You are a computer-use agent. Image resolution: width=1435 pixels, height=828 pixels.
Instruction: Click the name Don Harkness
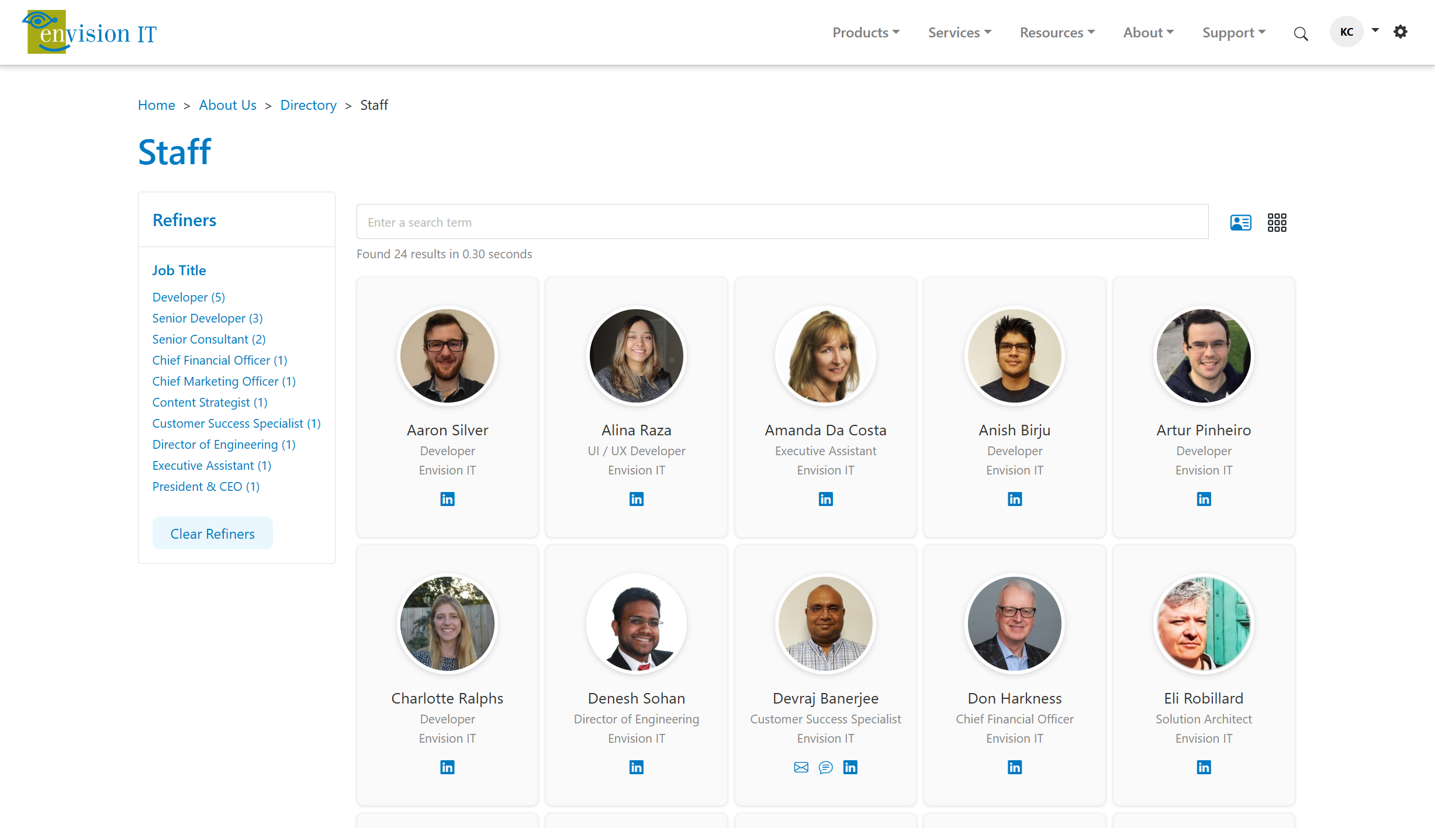[x=1015, y=698]
